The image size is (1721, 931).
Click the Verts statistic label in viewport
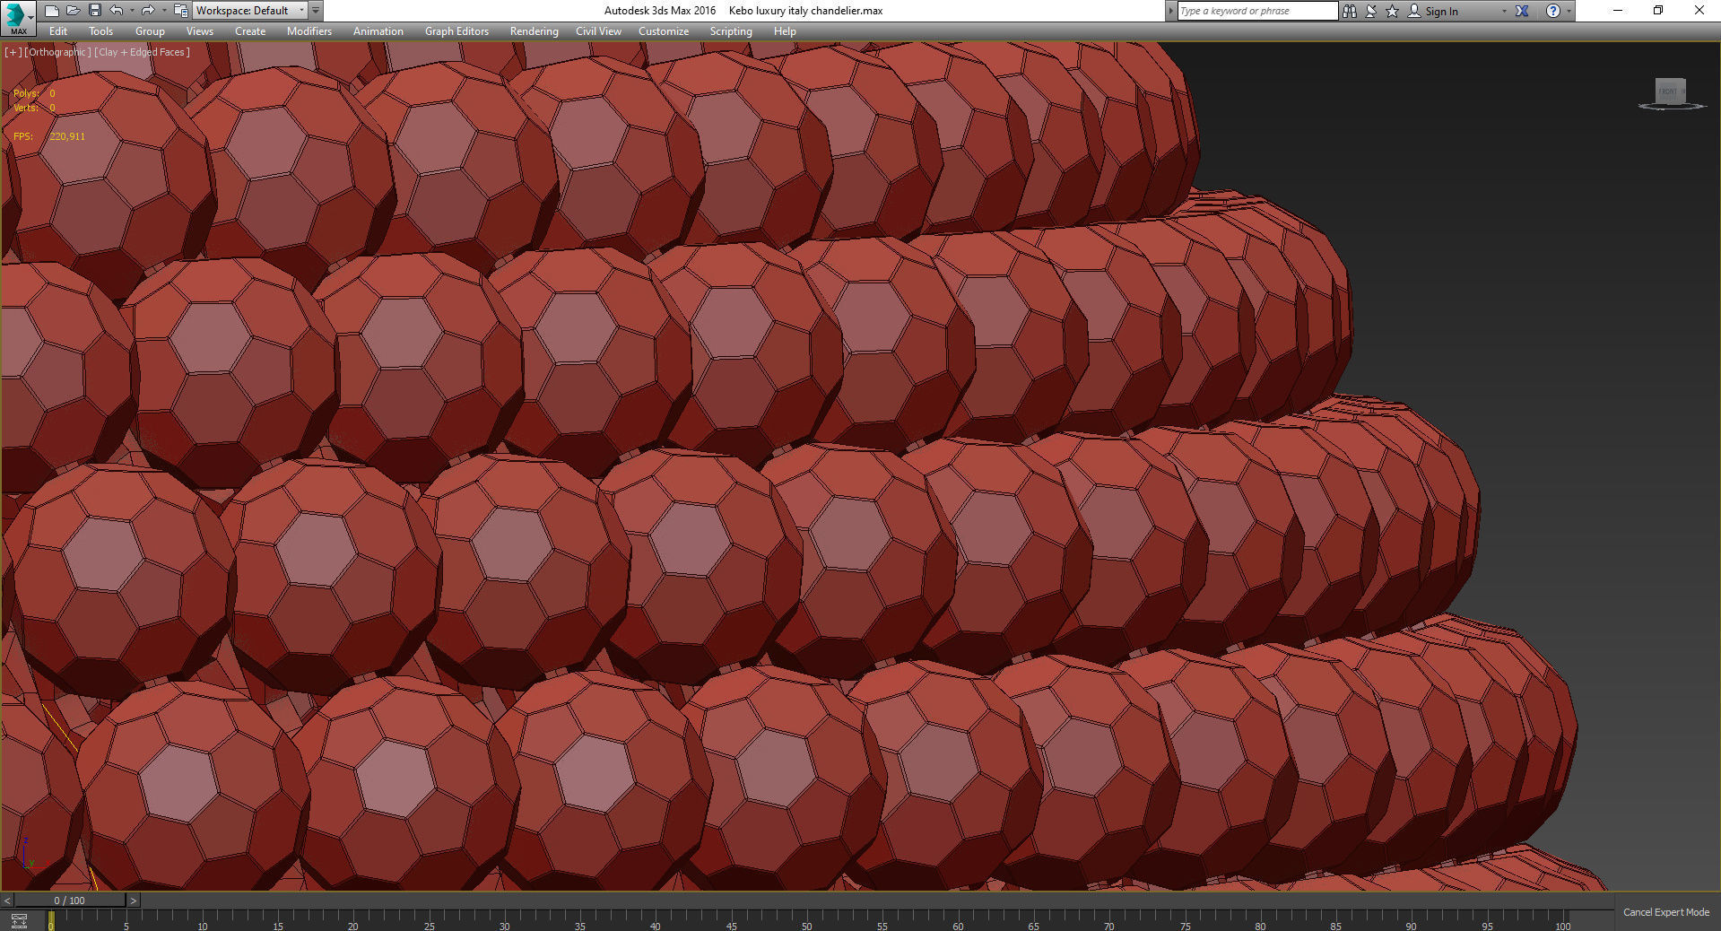(x=26, y=108)
